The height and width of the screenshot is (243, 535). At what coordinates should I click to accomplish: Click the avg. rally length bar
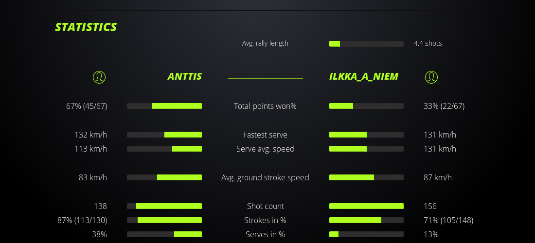366,44
